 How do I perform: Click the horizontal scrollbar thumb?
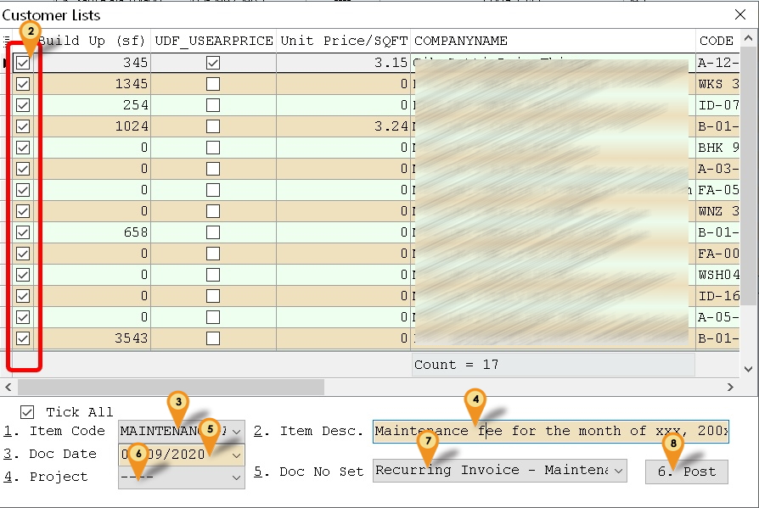pyautogui.click(x=170, y=388)
